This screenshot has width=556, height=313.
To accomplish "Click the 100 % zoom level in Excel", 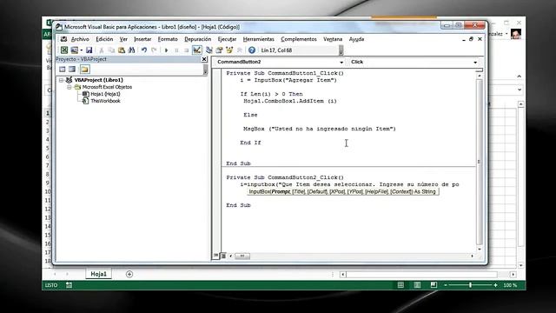I will (510, 285).
